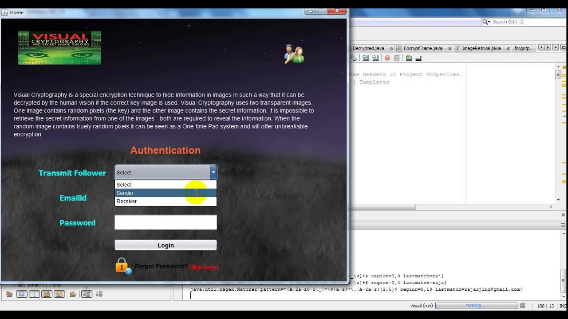
Task: Click the red macro record button
Action: (x=387, y=58)
